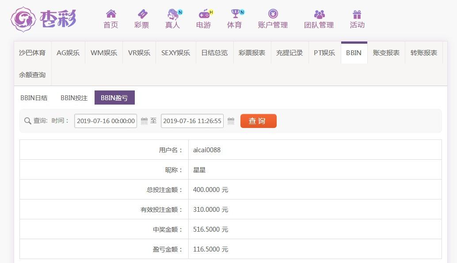Open the 彩票 lottery ticket icon
Image resolution: width=457 pixels, height=263 pixels.
tap(142, 14)
